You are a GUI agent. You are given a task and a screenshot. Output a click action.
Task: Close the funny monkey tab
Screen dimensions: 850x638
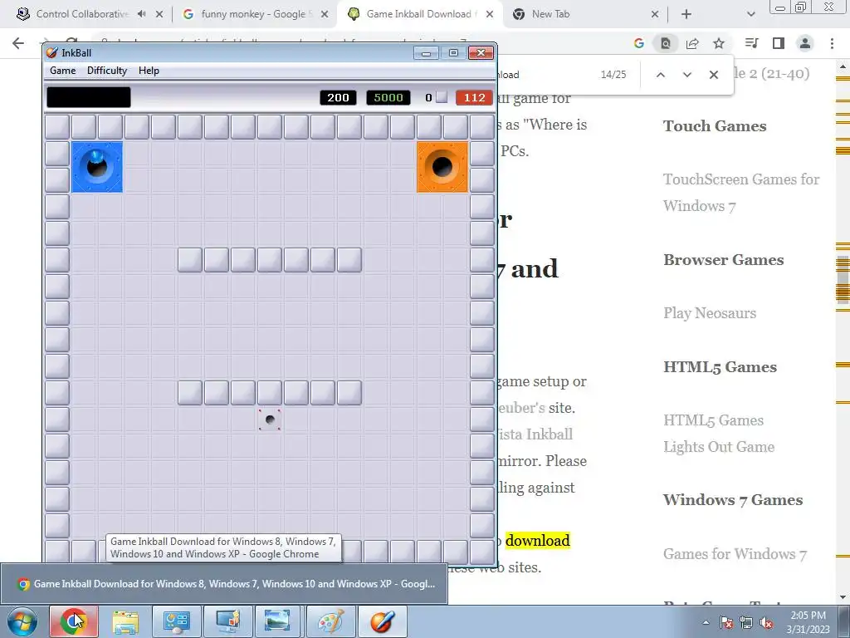point(325,14)
